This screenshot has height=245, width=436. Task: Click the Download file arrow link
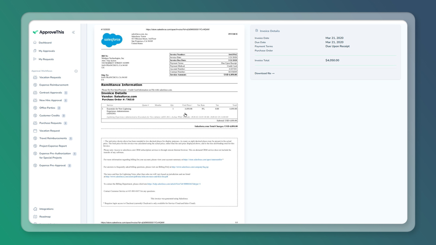coord(264,73)
